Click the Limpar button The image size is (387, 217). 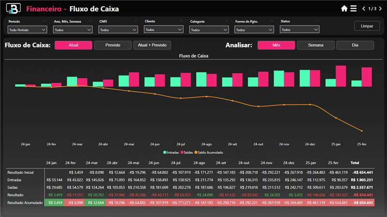coord(367,26)
